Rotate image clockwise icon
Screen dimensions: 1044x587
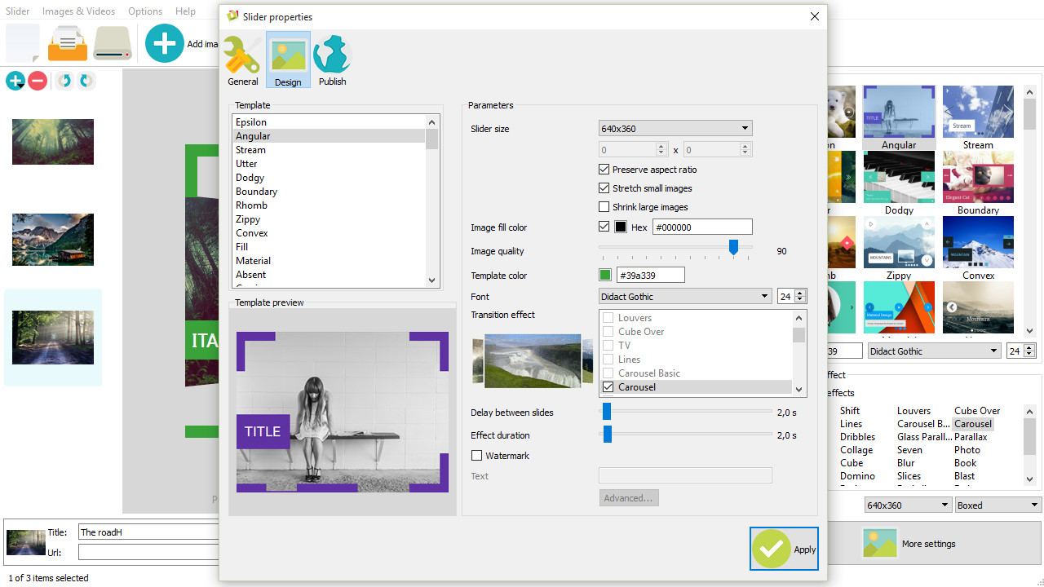(x=86, y=81)
